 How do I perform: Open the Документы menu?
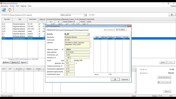[x=4, y=6]
